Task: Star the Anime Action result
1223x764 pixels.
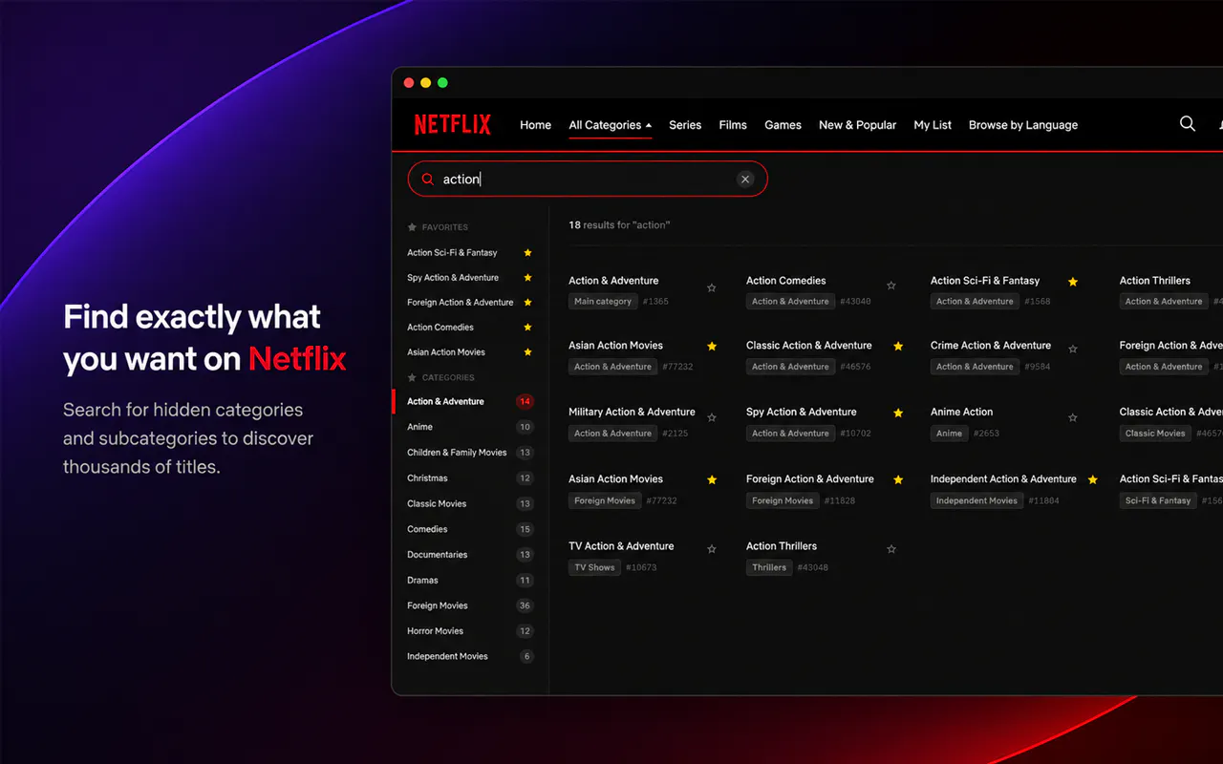Action: pos(1073,417)
